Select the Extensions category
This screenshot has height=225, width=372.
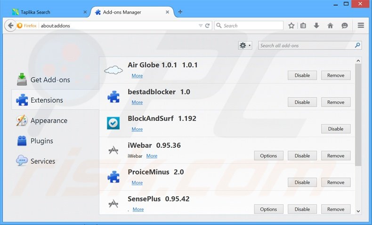tap(55, 100)
